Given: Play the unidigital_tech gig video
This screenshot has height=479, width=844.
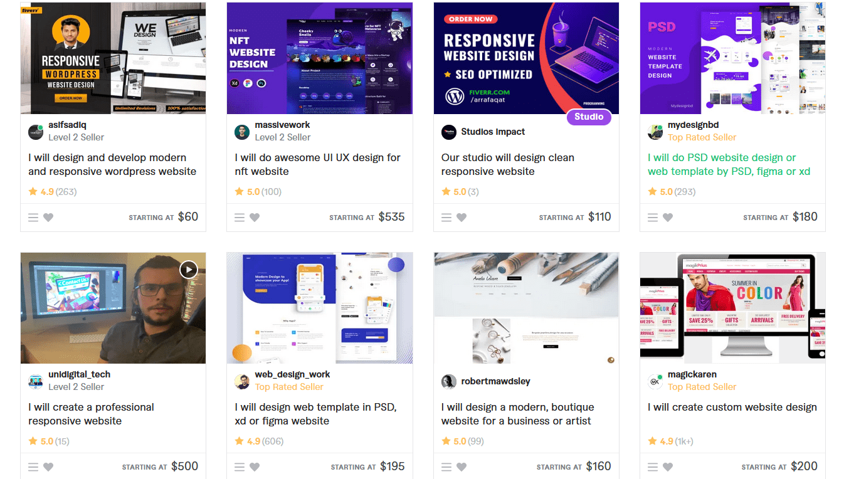Looking at the screenshot, I should point(189,270).
